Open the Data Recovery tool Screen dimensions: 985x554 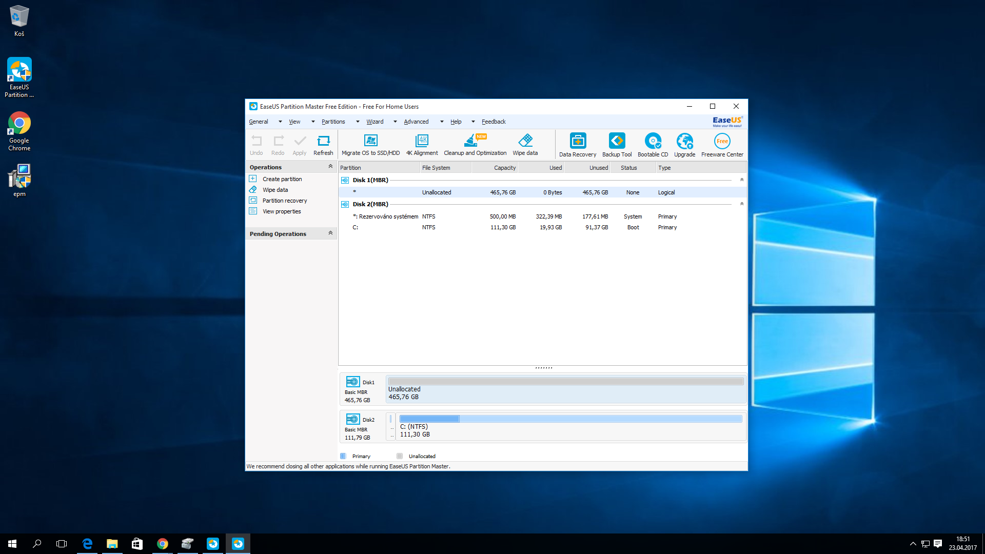coord(578,145)
